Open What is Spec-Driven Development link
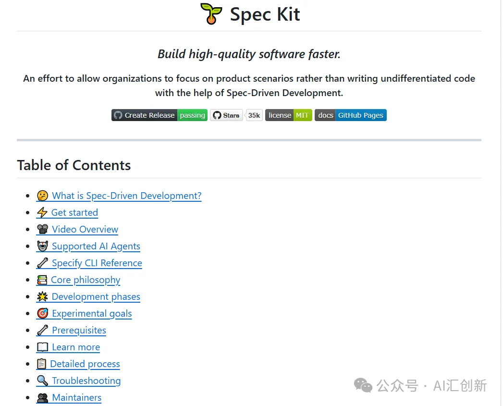Image resolution: width=503 pixels, height=406 pixels. click(x=126, y=196)
